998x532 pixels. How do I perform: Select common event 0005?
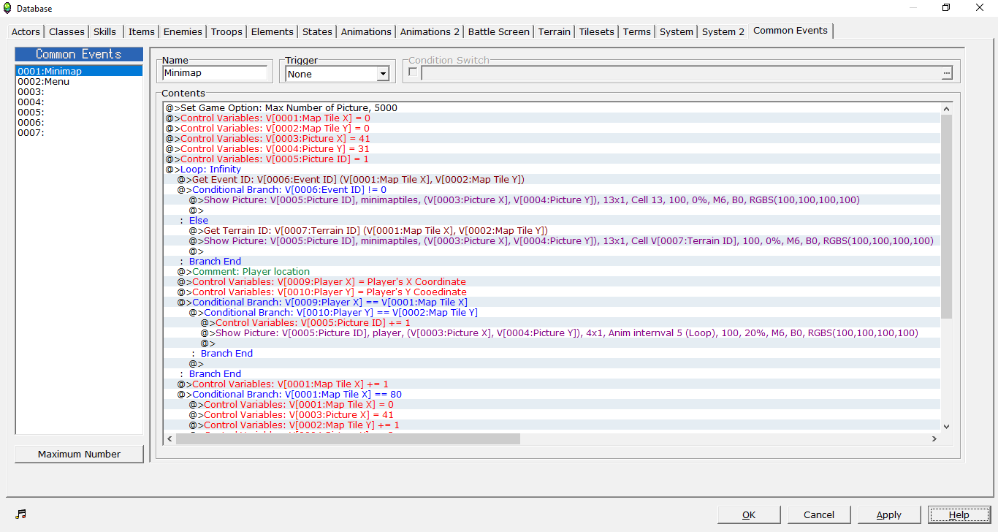pyautogui.click(x=79, y=112)
